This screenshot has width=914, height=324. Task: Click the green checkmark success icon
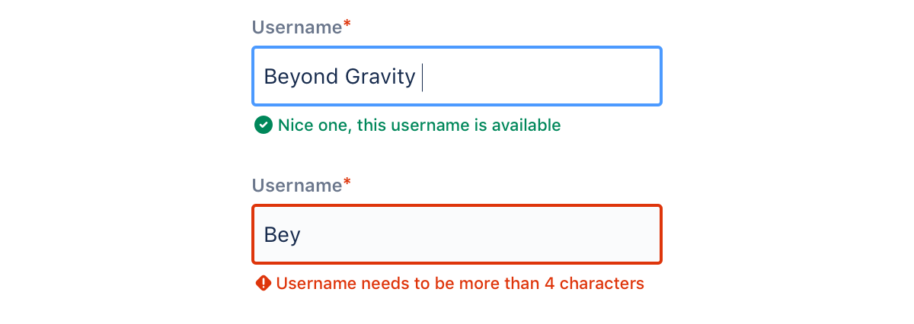click(263, 125)
